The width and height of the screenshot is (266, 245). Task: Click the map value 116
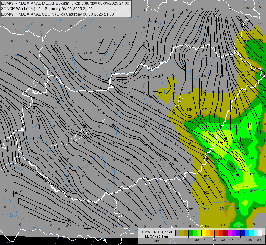(252, 174)
